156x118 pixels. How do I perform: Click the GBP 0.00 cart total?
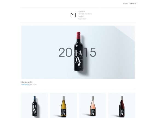[133, 4]
